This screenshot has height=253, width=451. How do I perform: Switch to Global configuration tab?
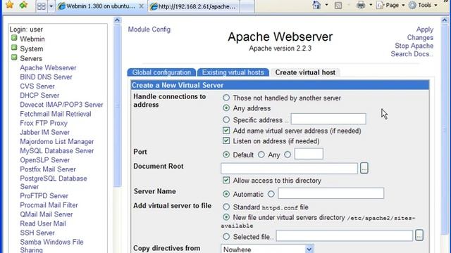pyautogui.click(x=161, y=72)
